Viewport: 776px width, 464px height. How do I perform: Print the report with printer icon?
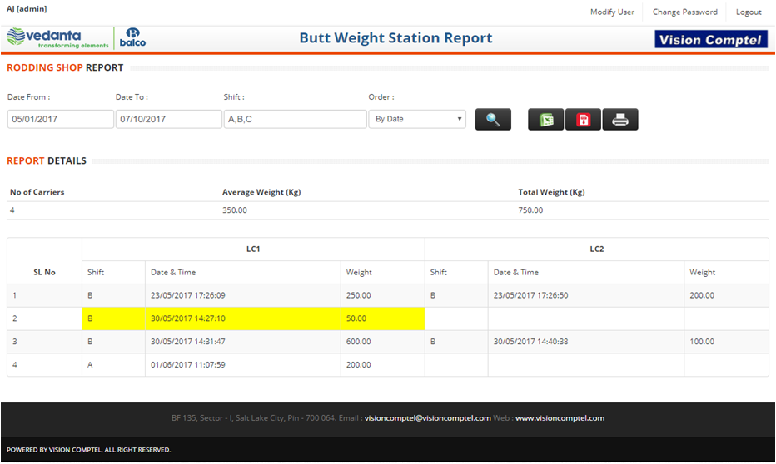(x=620, y=120)
